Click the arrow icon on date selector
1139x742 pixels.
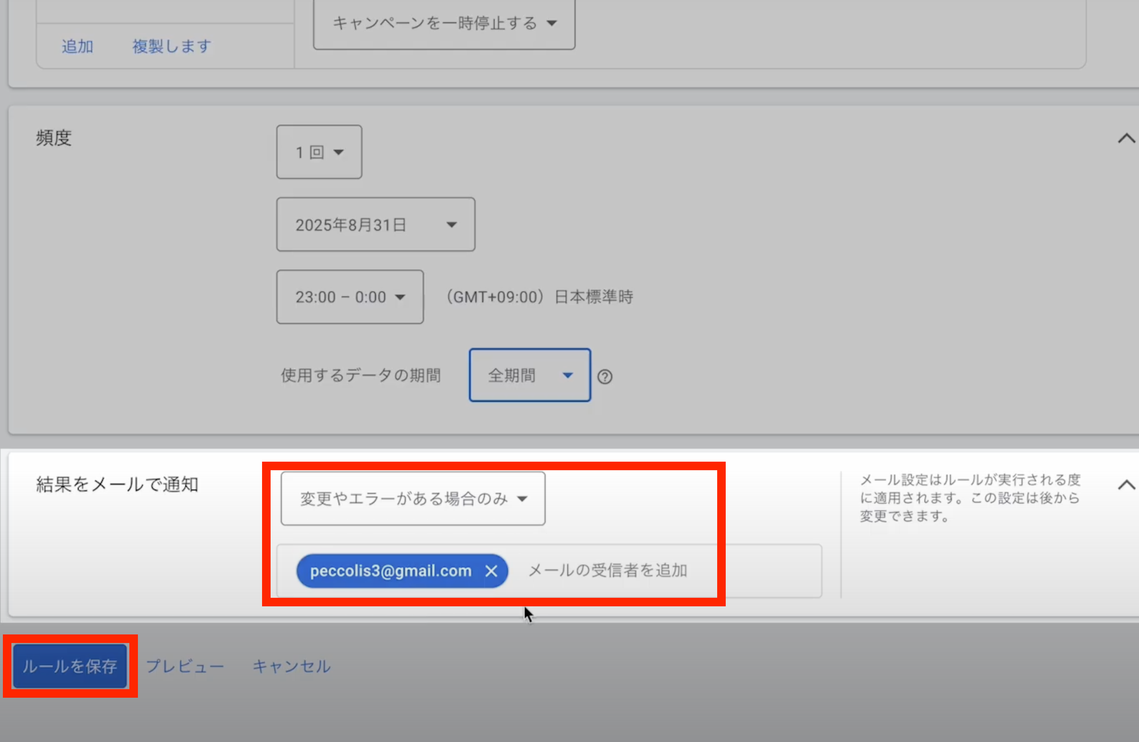[x=451, y=225]
